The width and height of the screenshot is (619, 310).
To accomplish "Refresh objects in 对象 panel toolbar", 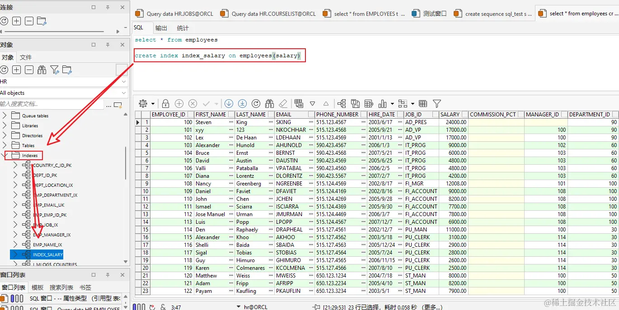I will [4, 70].
